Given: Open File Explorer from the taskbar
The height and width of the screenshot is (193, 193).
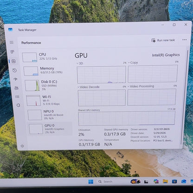Looking at the screenshot, I should [x=165, y=181].
